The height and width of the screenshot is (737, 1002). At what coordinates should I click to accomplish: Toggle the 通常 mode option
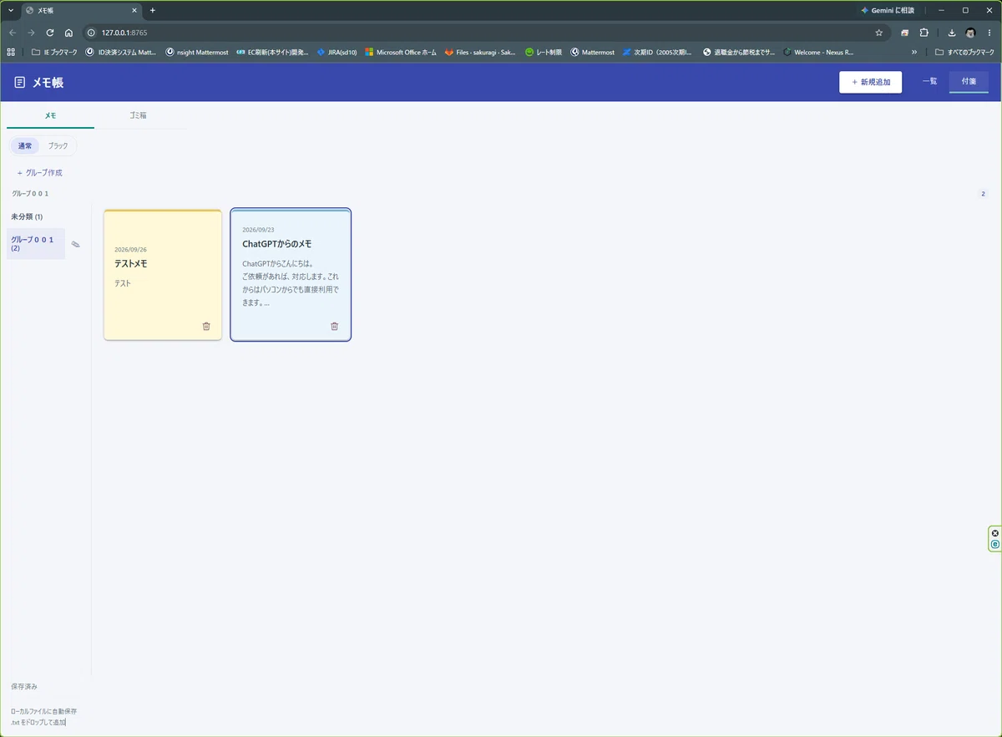[25, 146]
